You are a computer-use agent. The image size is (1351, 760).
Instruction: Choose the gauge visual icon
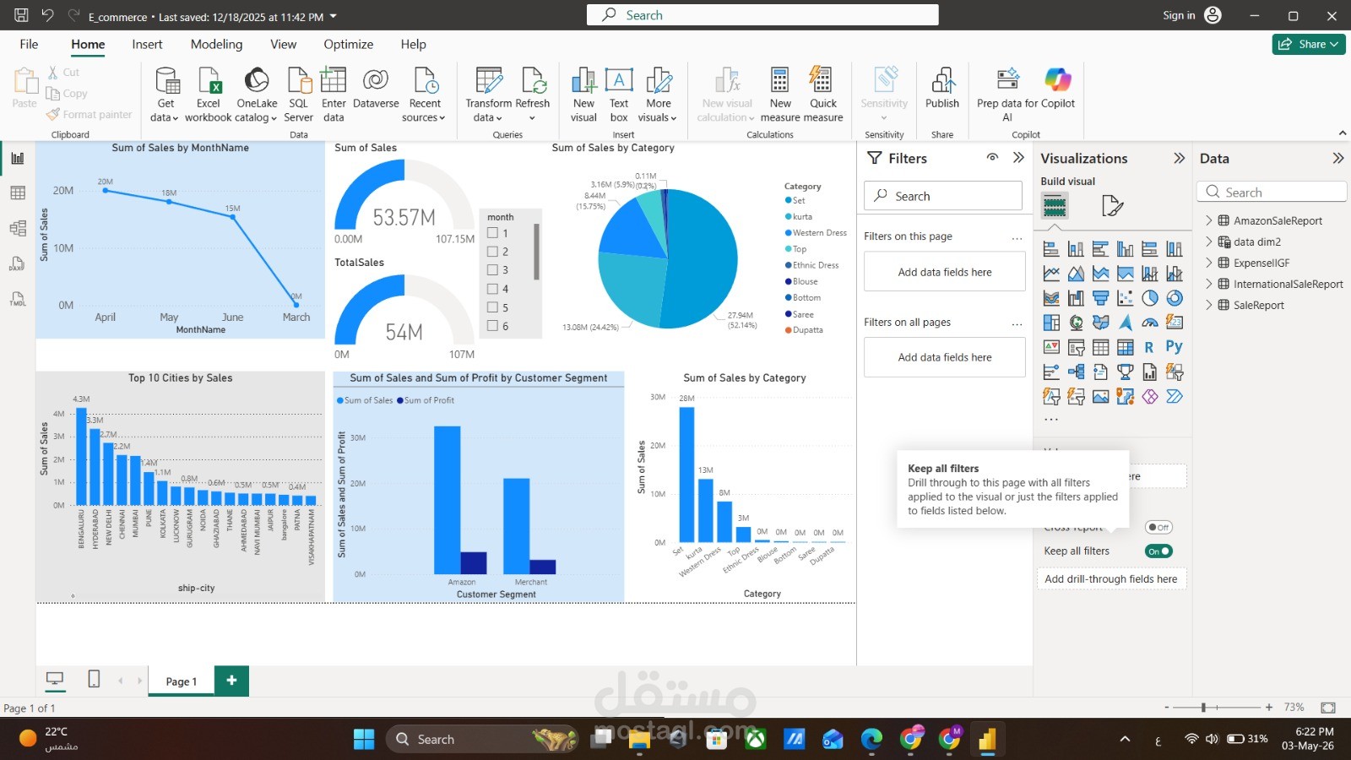[x=1150, y=323]
